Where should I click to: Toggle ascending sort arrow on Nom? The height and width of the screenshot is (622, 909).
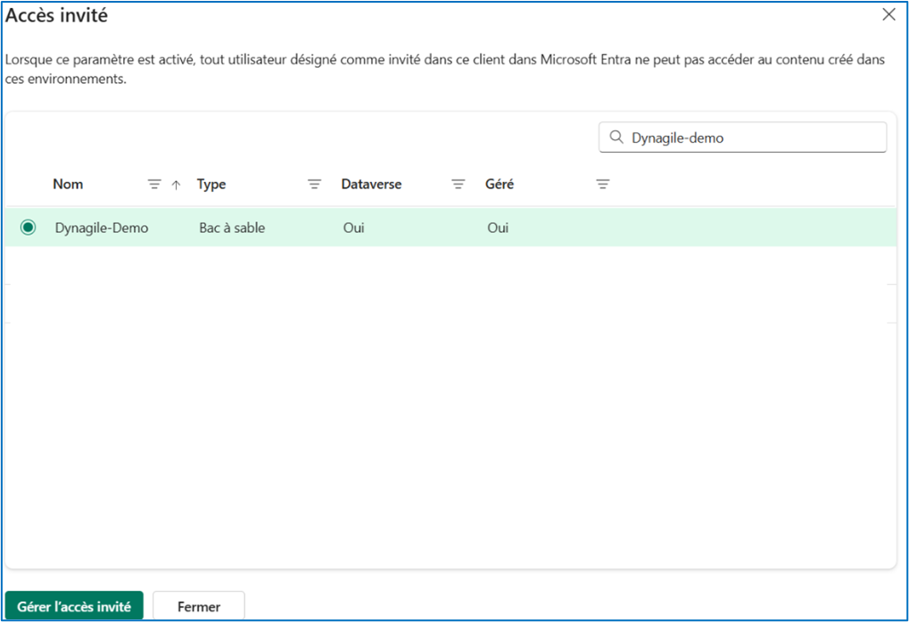177,185
